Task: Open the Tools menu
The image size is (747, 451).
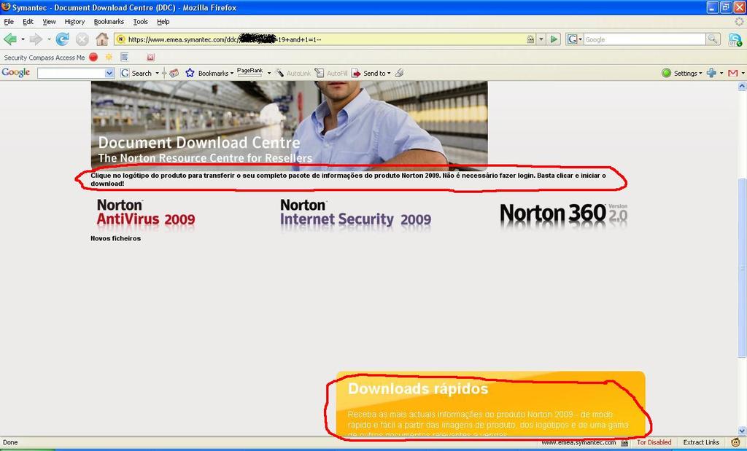Action: pos(141,21)
